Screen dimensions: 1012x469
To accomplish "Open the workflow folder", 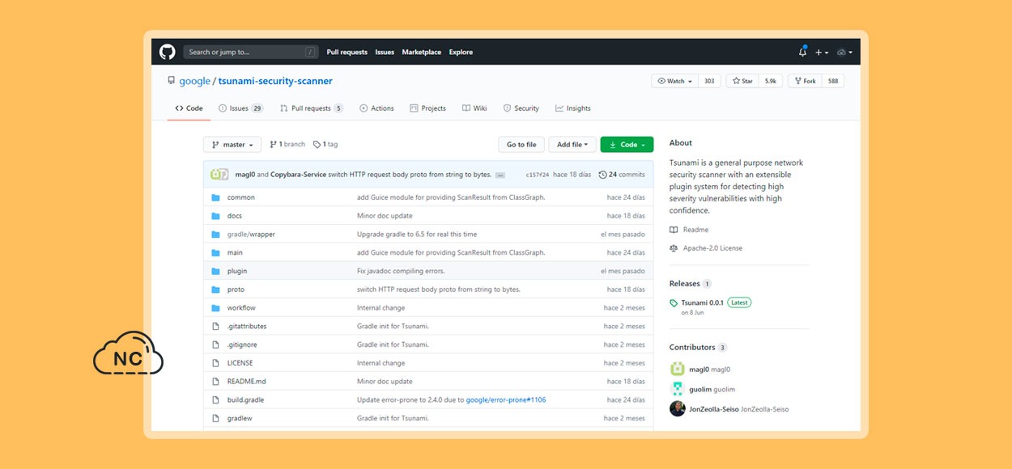I will coord(241,308).
